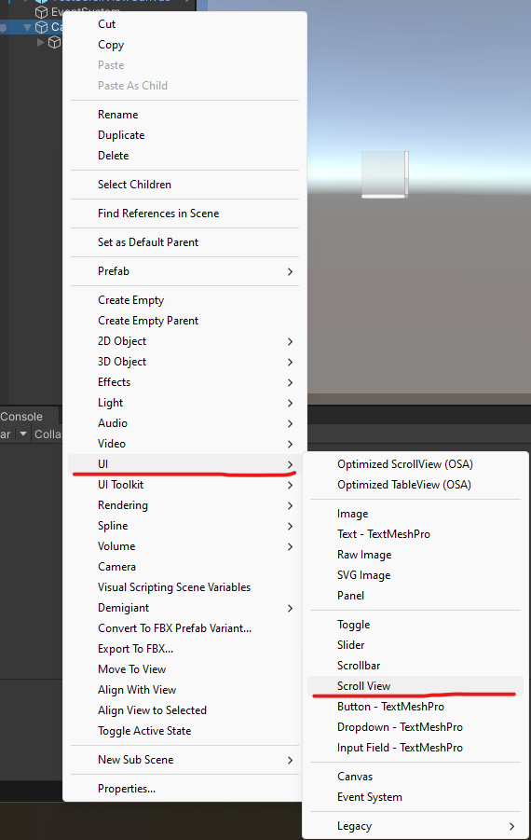Open the 3D Object submenu
Viewport: 531px width, 840px height.
pos(184,362)
